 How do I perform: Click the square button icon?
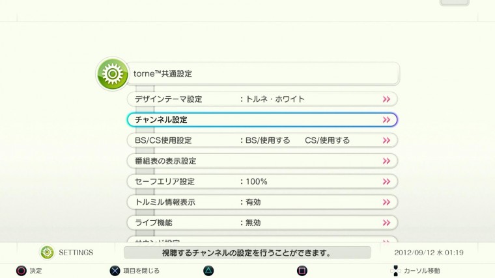pos(302,270)
